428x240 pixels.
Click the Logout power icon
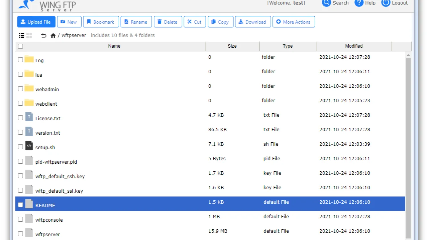click(x=386, y=3)
